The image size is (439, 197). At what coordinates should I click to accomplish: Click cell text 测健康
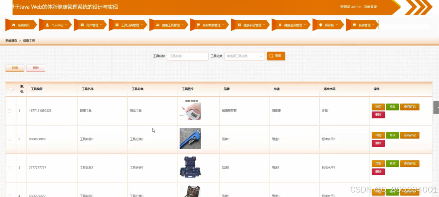tap(276, 111)
